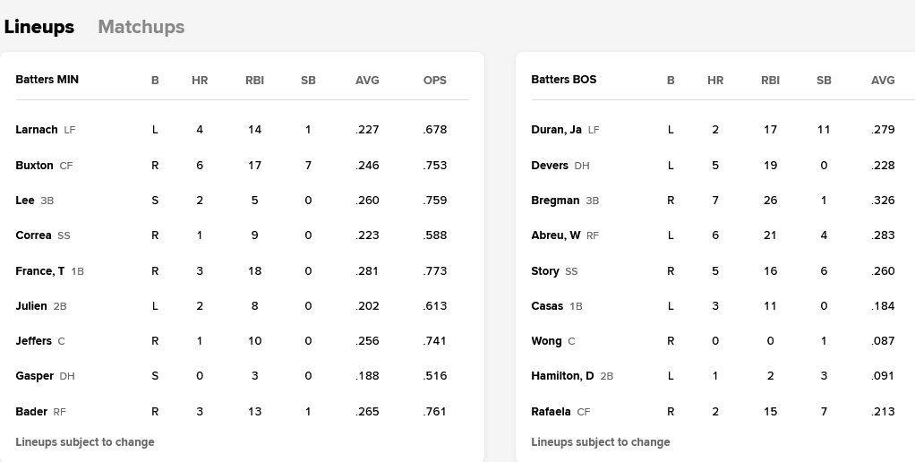Click the Boston AVG column header
Image resolution: width=915 pixels, height=462 pixels.
click(883, 80)
